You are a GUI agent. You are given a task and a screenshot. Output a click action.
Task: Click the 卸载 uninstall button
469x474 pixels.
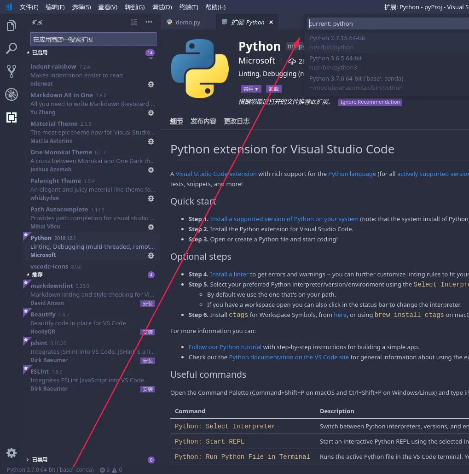pyautogui.click(x=273, y=89)
